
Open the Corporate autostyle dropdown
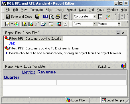95,16
